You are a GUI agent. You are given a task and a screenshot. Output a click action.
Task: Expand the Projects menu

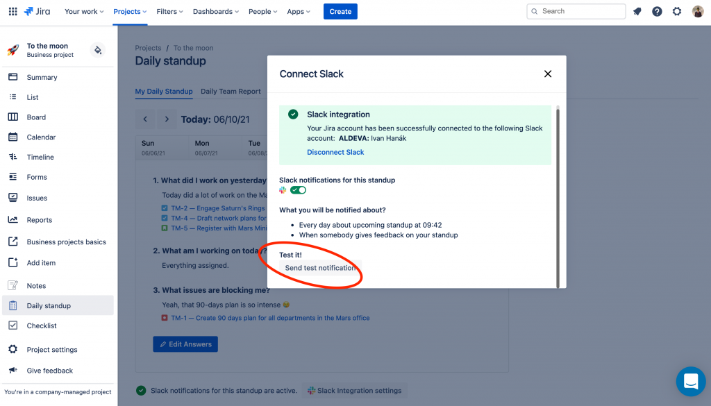click(x=130, y=11)
